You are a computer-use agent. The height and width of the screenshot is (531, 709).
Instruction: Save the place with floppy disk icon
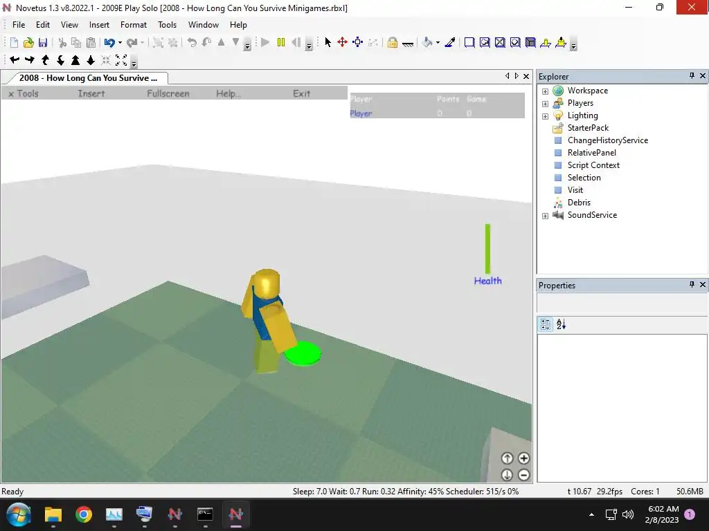43,42
